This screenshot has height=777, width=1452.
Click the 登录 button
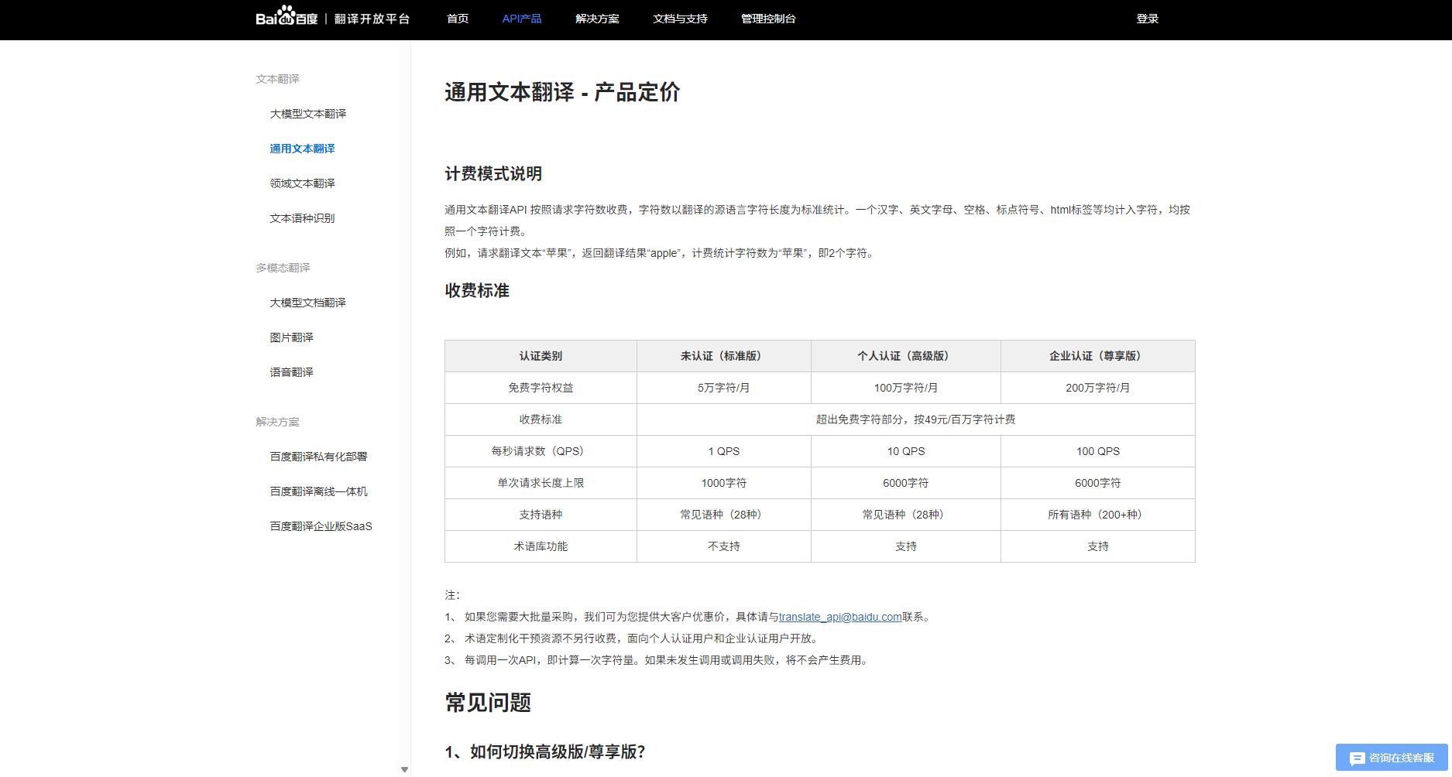[1147, 18]
